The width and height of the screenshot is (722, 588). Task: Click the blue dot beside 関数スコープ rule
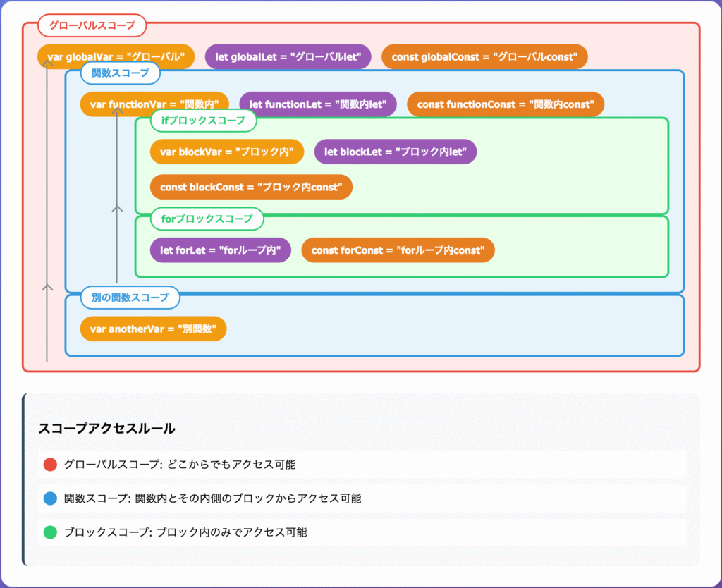[x=50, y=498]
